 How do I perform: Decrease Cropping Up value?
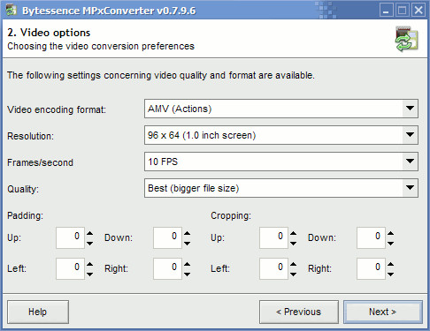[293, 243]
